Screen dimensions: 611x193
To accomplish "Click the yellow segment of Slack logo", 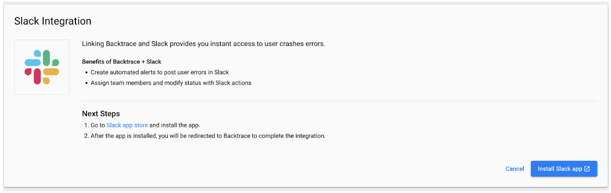I will coord(51,76).
